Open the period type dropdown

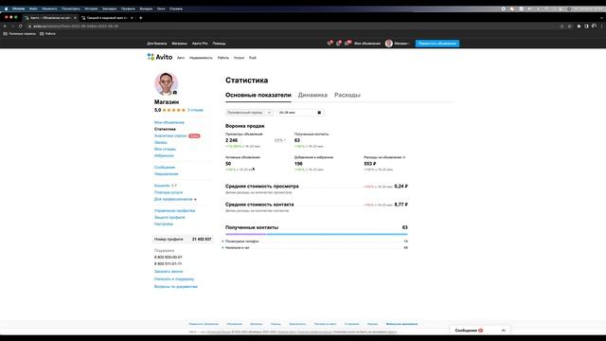(x=249, y=113)
